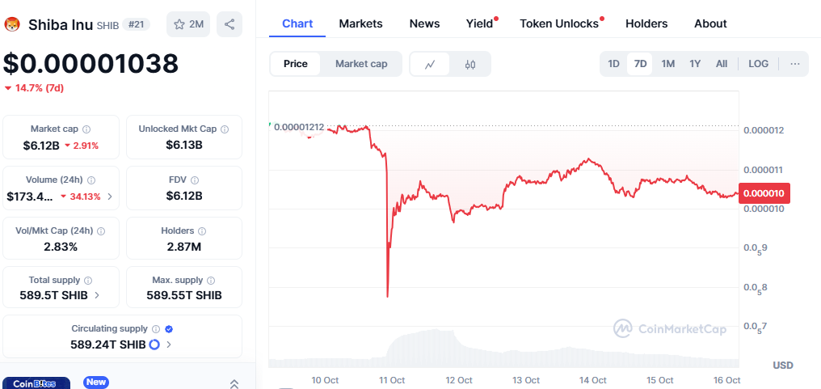Open the Markets tab
This screenshot has width=821, height=389.
pos(360,23)
